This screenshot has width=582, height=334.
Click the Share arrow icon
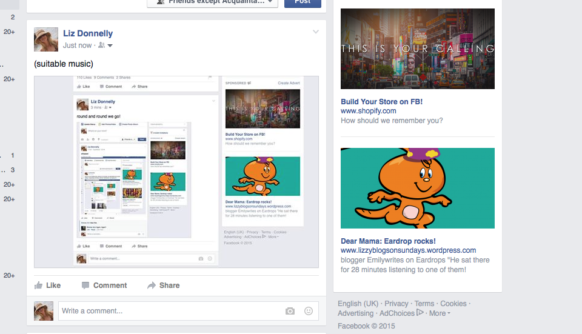pos(152,286)
